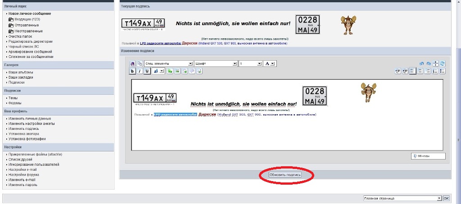Apply italic formatting to selected text
Viewport: 461px width, 204px height.
point(140,71)
